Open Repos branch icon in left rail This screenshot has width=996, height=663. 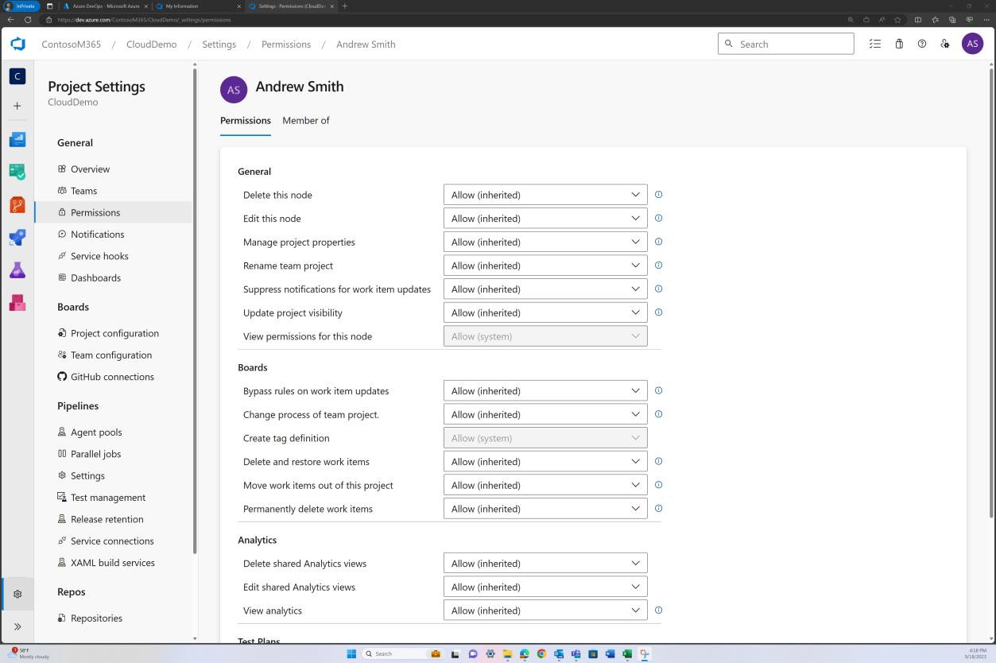click(x=17, y=204)
